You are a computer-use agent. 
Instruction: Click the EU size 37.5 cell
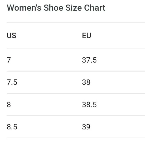click(89, 60)
